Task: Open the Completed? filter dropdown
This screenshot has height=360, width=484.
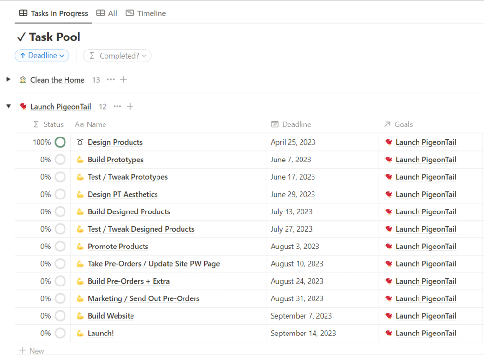Action: pyautogui.click(x=118, y=56)
